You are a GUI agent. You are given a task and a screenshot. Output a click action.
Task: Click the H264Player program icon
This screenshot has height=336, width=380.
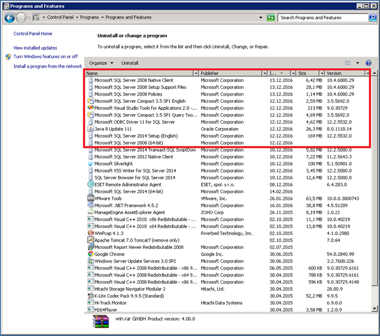tap(91, 310)
